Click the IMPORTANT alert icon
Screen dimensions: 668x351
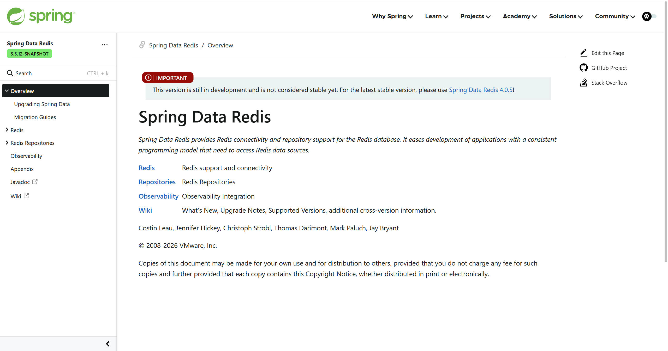[148, 78]
